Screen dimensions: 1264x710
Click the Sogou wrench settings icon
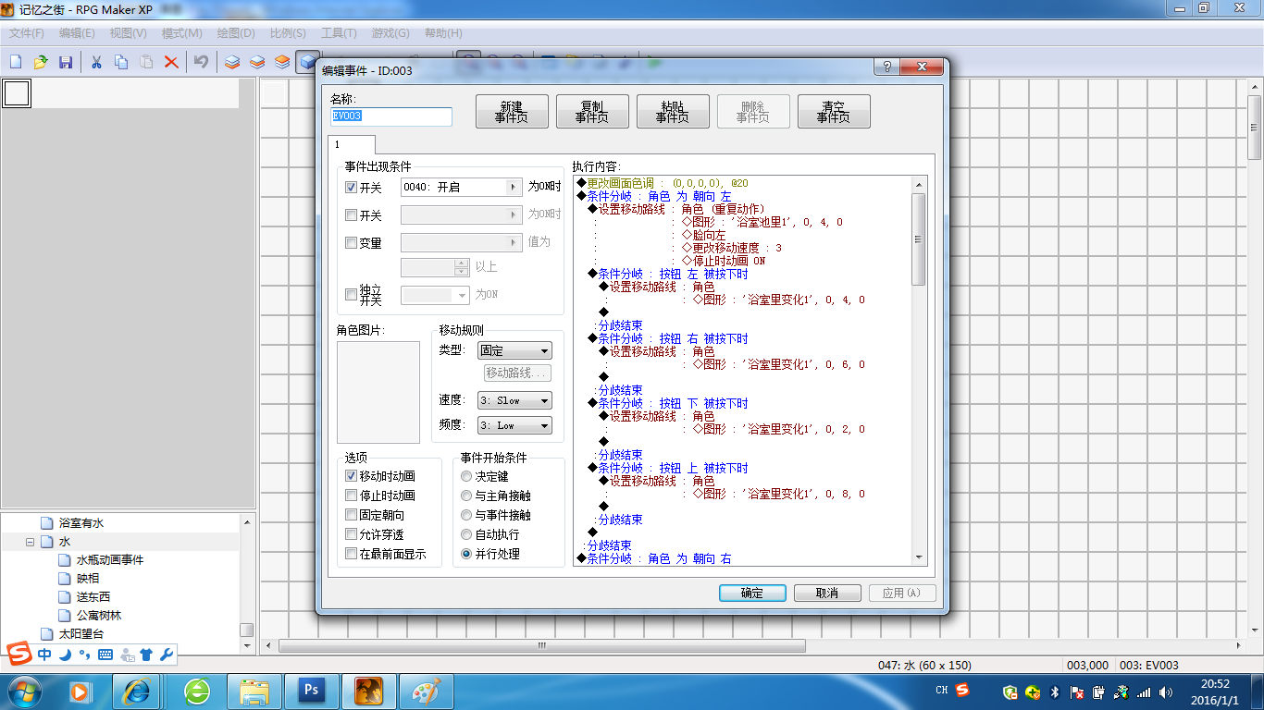(x=167, y=655)
